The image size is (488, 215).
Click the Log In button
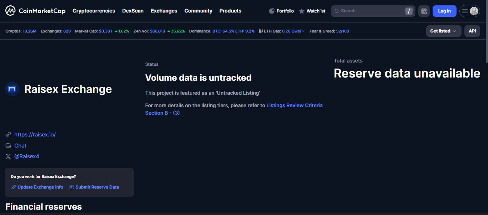[444, 11]
